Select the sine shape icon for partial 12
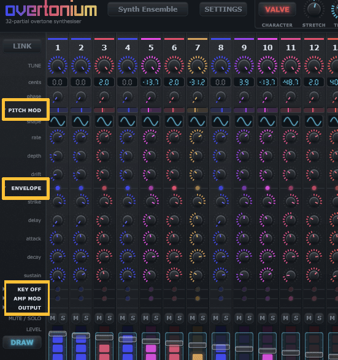The height and width of the screenshot is (360, 338). [x=314, y=121]
